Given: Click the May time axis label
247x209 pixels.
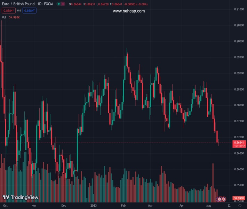Looking at the screenshot, I should pyautogui.click(x=209, y=206).
